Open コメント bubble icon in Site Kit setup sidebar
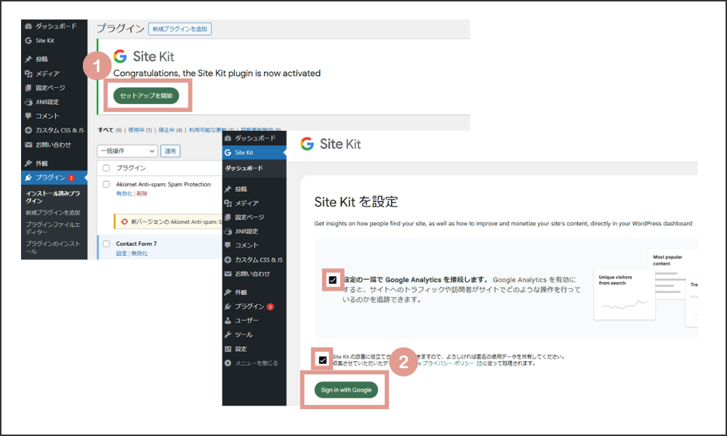The width and height of the screenshot is (727, 436). [x=228, y=245]
